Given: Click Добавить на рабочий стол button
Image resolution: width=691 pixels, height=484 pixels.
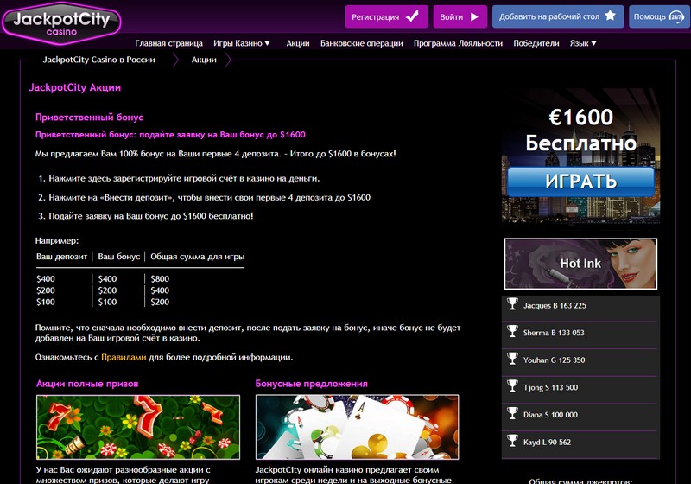Looking at the screenshot, I should 557,16.
